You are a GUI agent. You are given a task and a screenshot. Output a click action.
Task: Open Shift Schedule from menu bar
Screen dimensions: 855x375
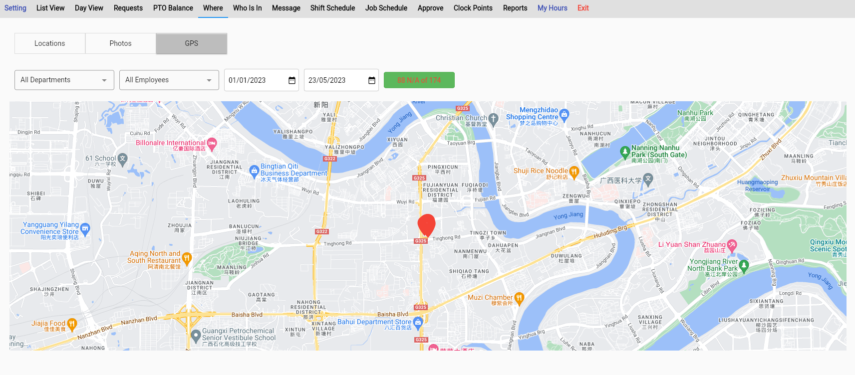332,8
